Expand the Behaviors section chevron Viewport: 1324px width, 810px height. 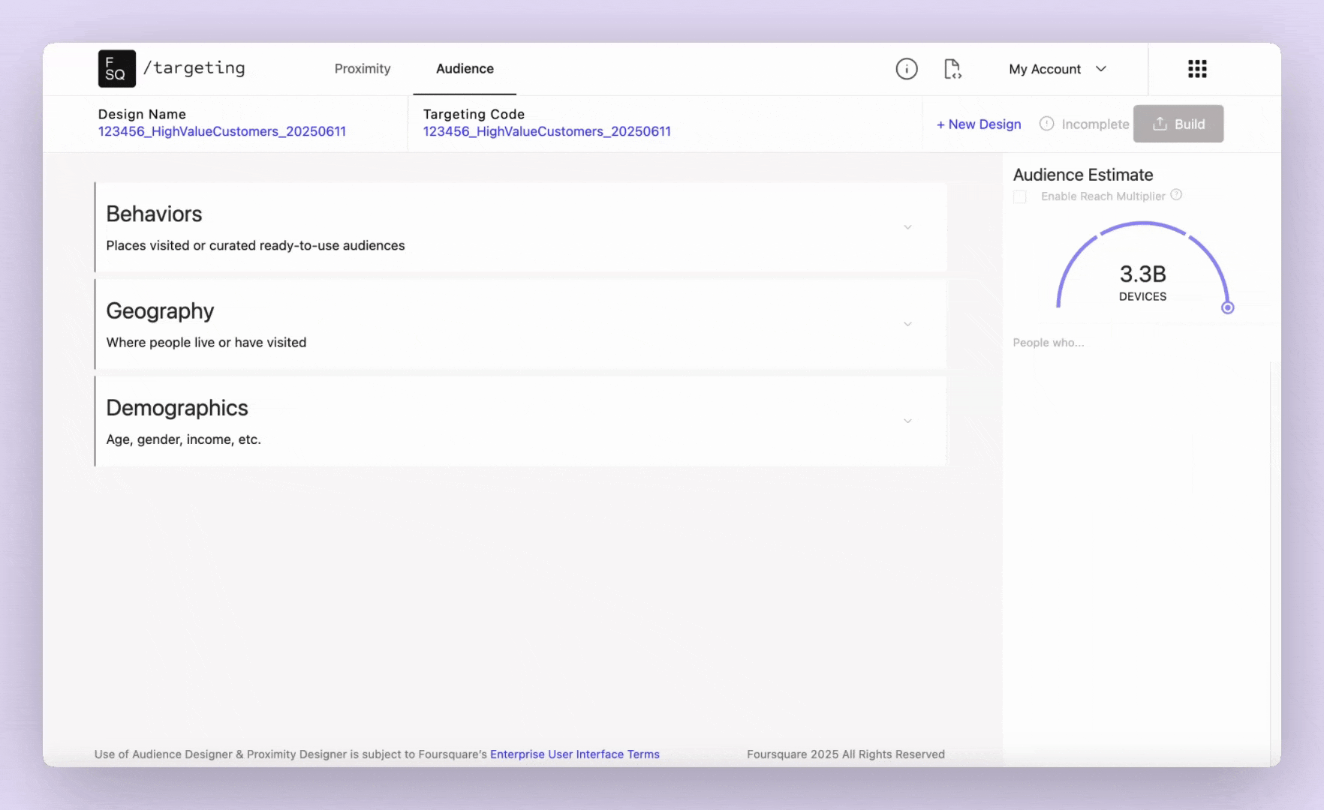tap(907, 227)
